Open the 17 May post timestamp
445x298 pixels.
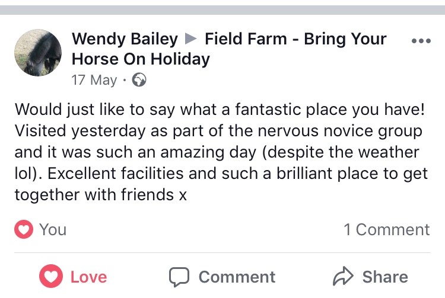pos(94,80)
